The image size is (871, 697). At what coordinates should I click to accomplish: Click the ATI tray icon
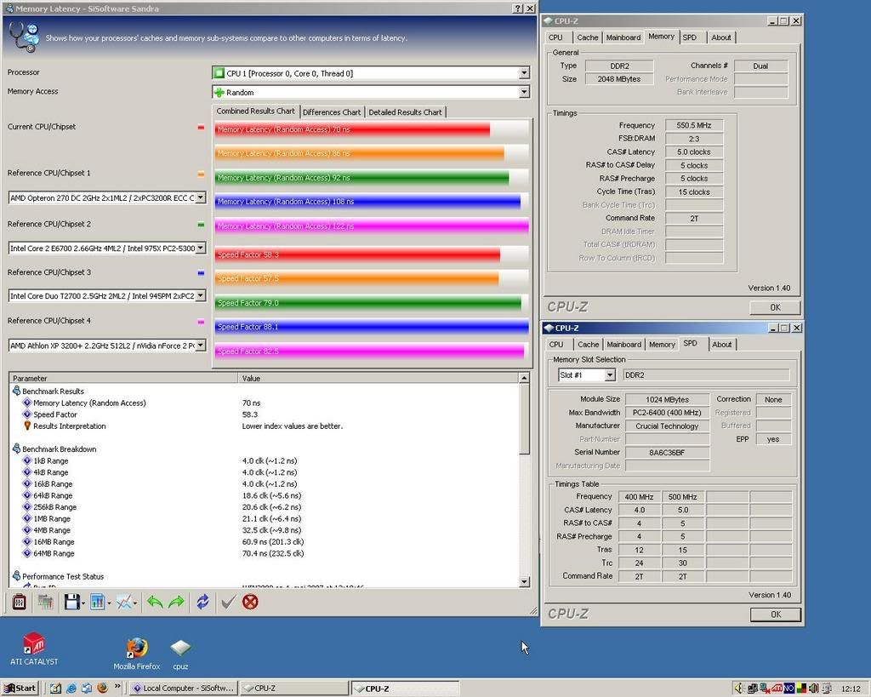click(x=777, y=688)
